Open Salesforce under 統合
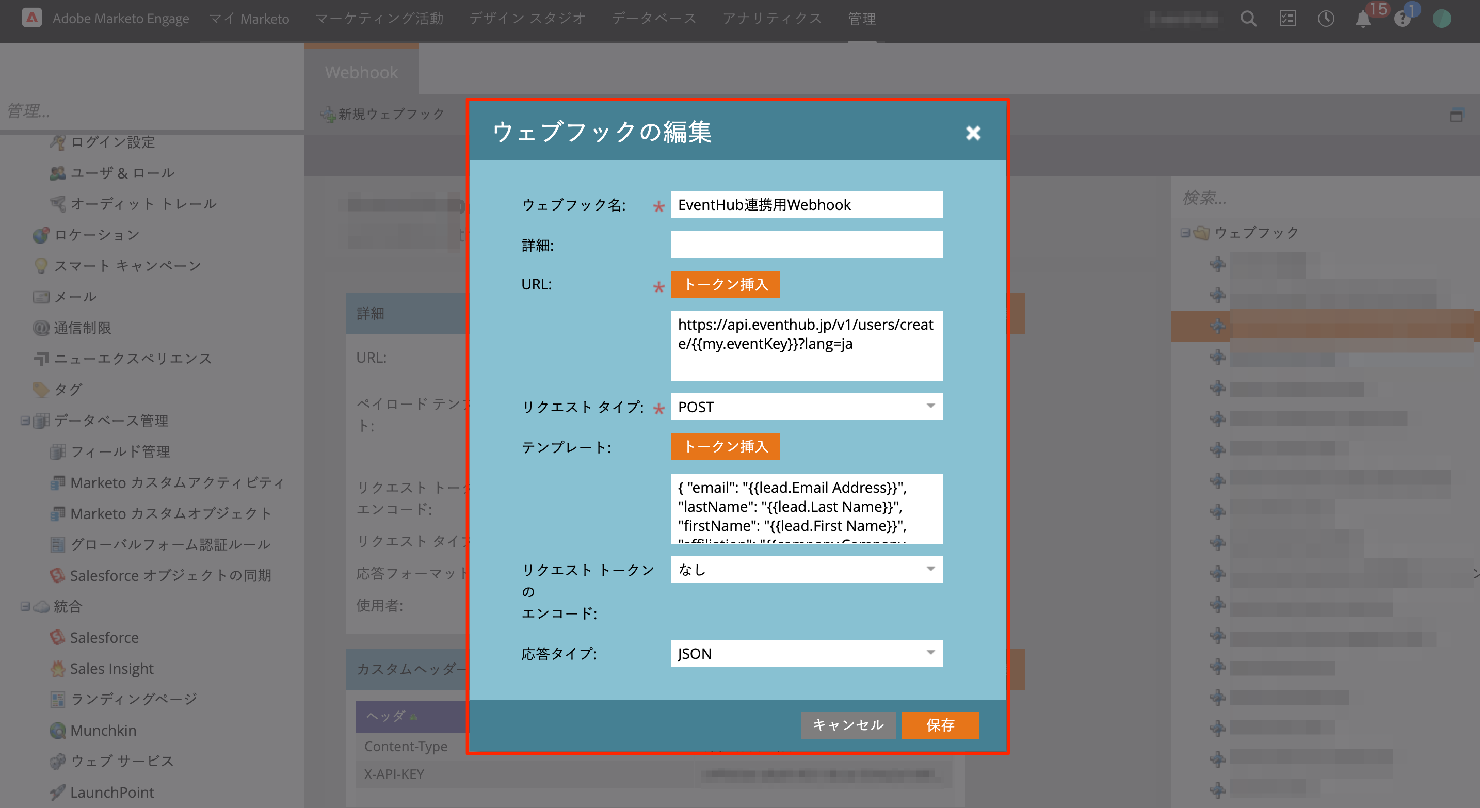 104,637
